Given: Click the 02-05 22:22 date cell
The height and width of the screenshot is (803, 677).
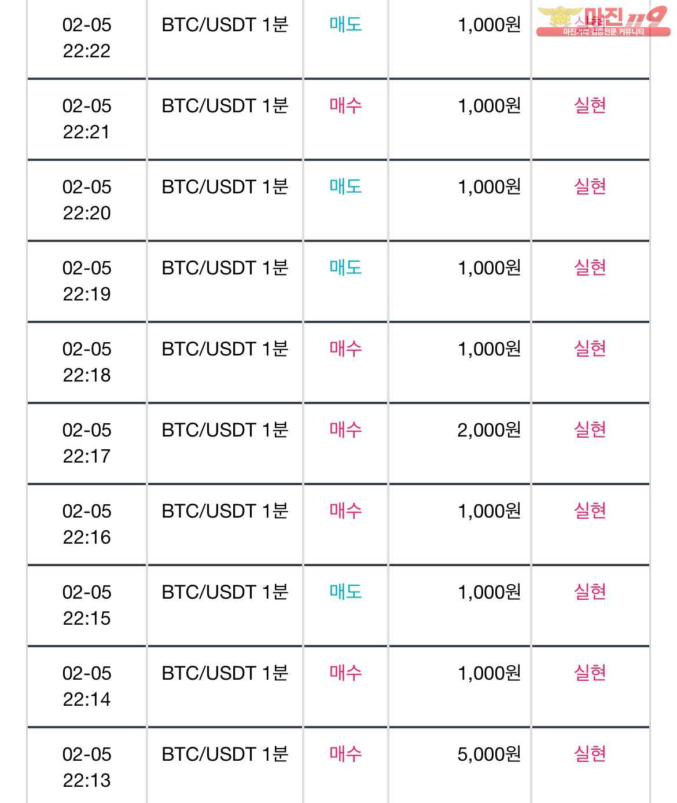Looking at the screenshot, I should [x=87, y=38].
